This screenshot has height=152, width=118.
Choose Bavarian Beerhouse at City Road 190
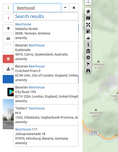point(46,94)
